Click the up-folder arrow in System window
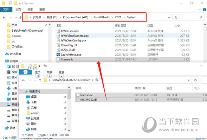The width and height of the screenshot is (207, 140). (x=21, y=18)
